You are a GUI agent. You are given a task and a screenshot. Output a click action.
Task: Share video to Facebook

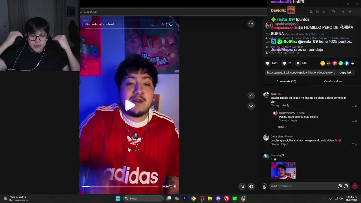[x=347, y=63]
